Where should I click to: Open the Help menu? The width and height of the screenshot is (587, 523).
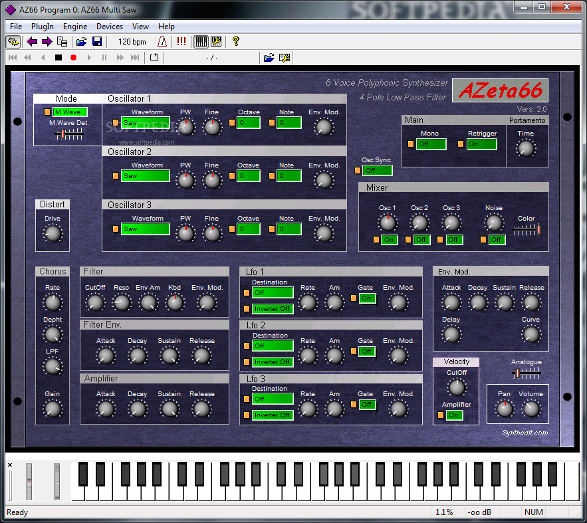[x=166, y=27]
